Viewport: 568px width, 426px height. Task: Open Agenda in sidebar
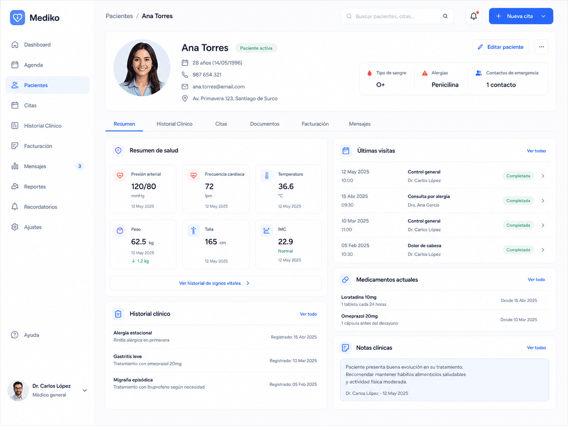coord(47,65)
